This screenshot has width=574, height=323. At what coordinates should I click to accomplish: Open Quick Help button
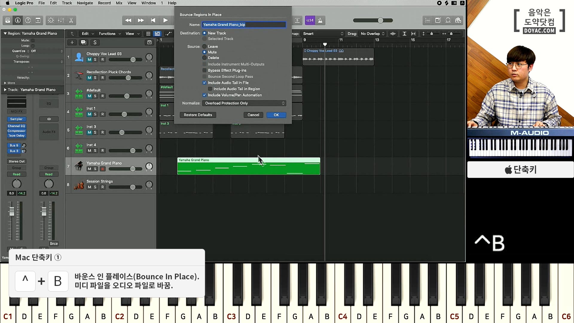(x=28, y=20)
